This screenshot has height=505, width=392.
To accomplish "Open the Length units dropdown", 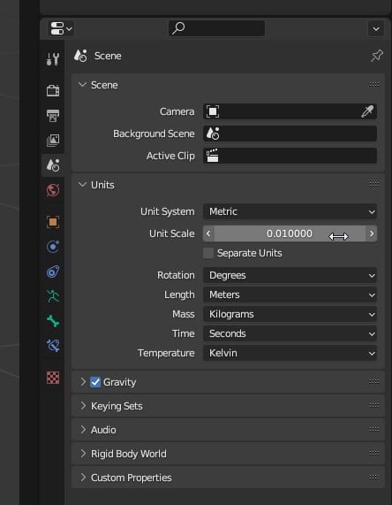I will (290, 295).
